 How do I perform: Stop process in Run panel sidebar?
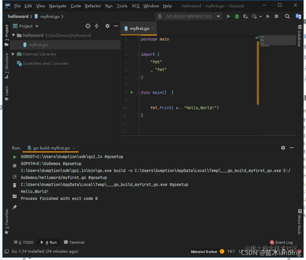(x=15, y=166)
